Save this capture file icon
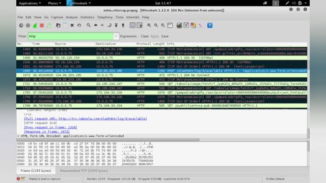 (65, 25)
